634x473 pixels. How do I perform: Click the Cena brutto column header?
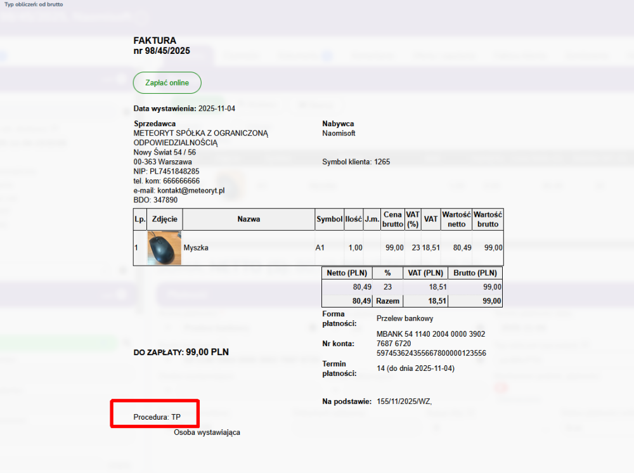pos(392,219)
